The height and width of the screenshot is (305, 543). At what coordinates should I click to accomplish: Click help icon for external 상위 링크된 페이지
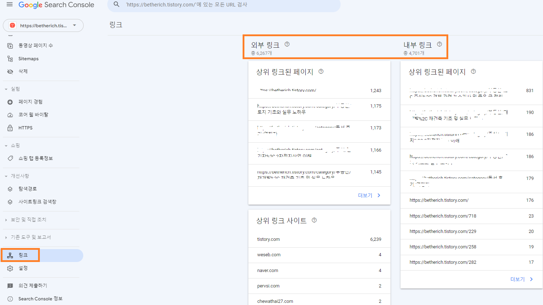point(321,71)
